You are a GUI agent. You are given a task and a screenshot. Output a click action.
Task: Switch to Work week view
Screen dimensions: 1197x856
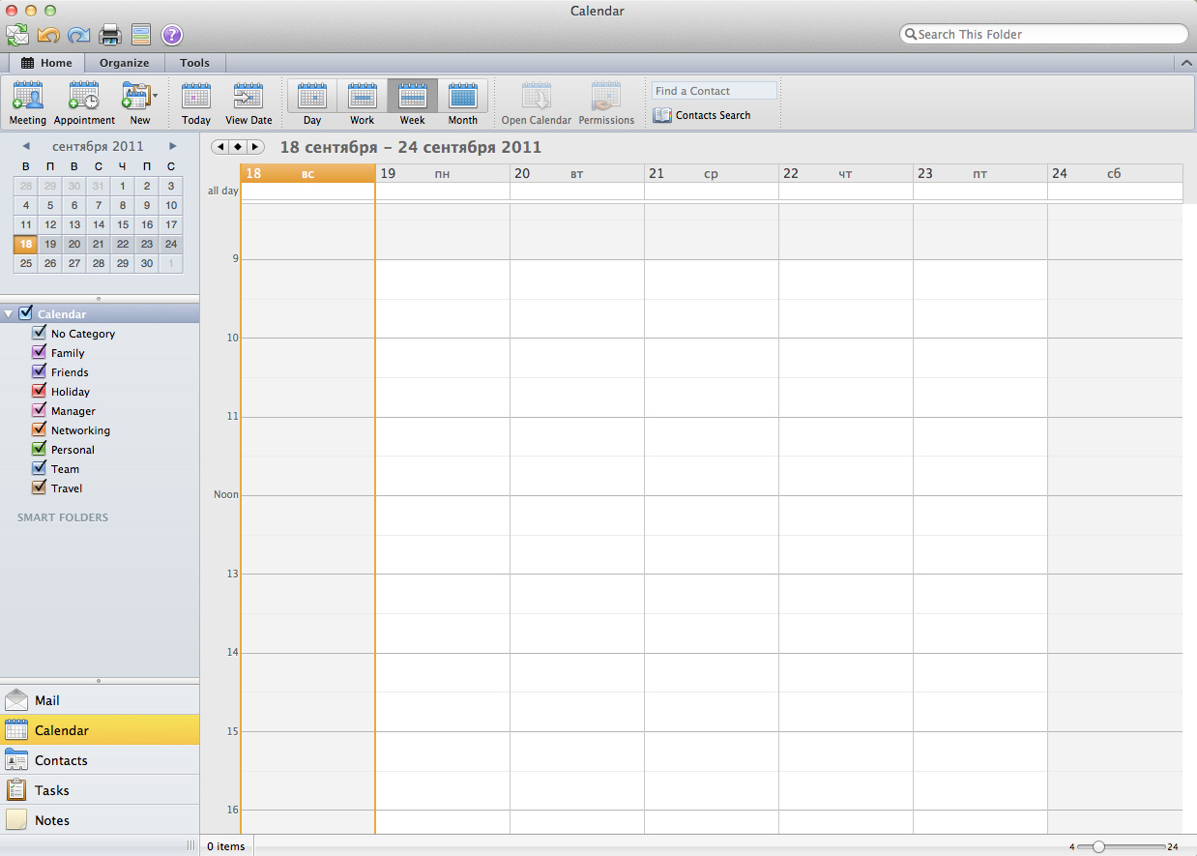[363, 97]
